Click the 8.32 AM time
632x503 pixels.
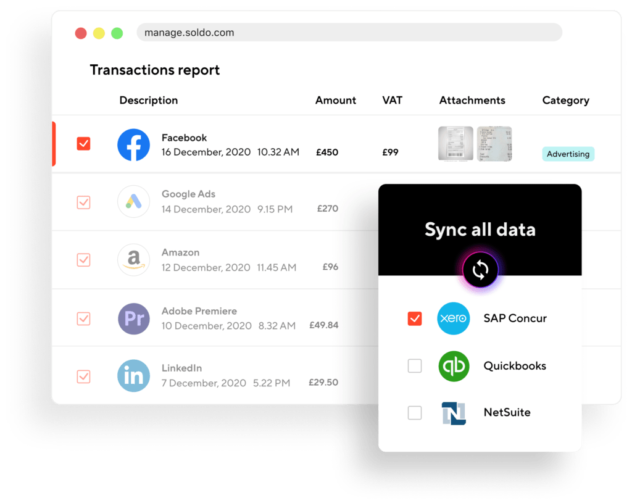[277, 325]
